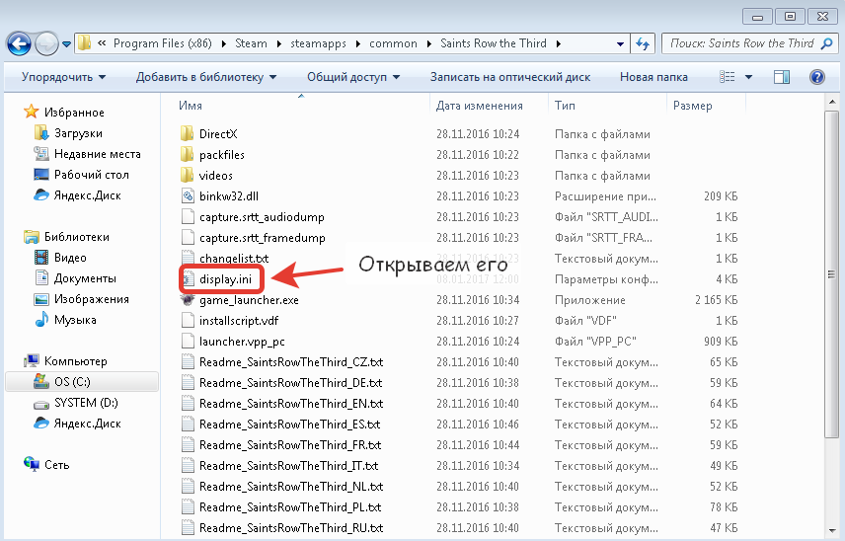This screenshot has width=845, height=541.
Task: Open the Документы library
Action: [75, 278]
